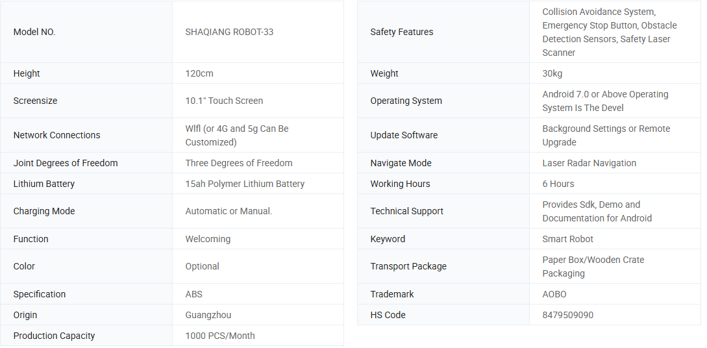Select the Three Degrees of Freedom value

click(x=239, y=163)
